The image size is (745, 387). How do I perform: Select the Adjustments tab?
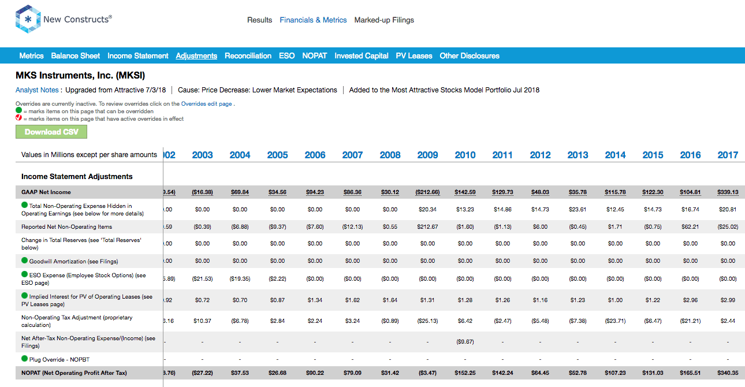click(196, 55)
